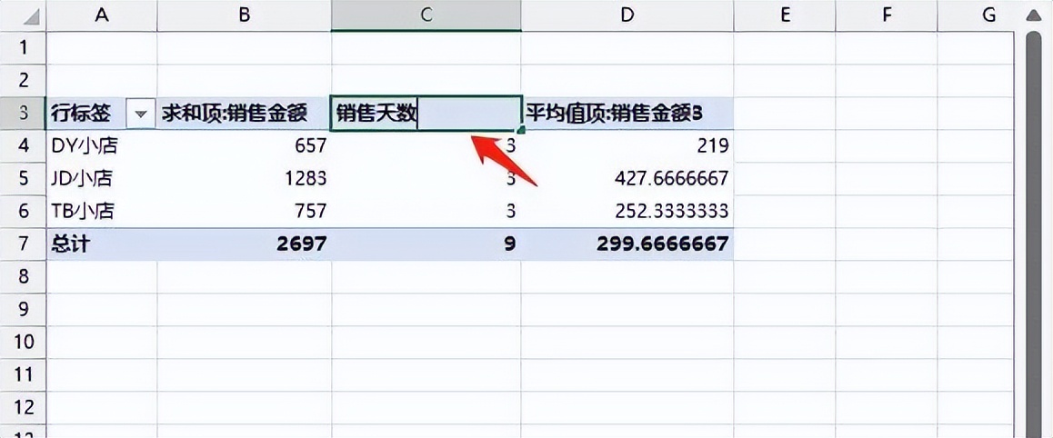Select the JD小店 row label cell
This screenshot has height=438, width=1053.
[x=102, y=178]
